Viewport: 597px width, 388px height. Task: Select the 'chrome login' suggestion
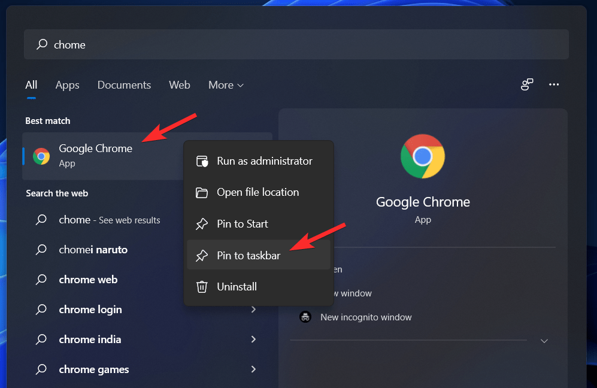(103, 310)
